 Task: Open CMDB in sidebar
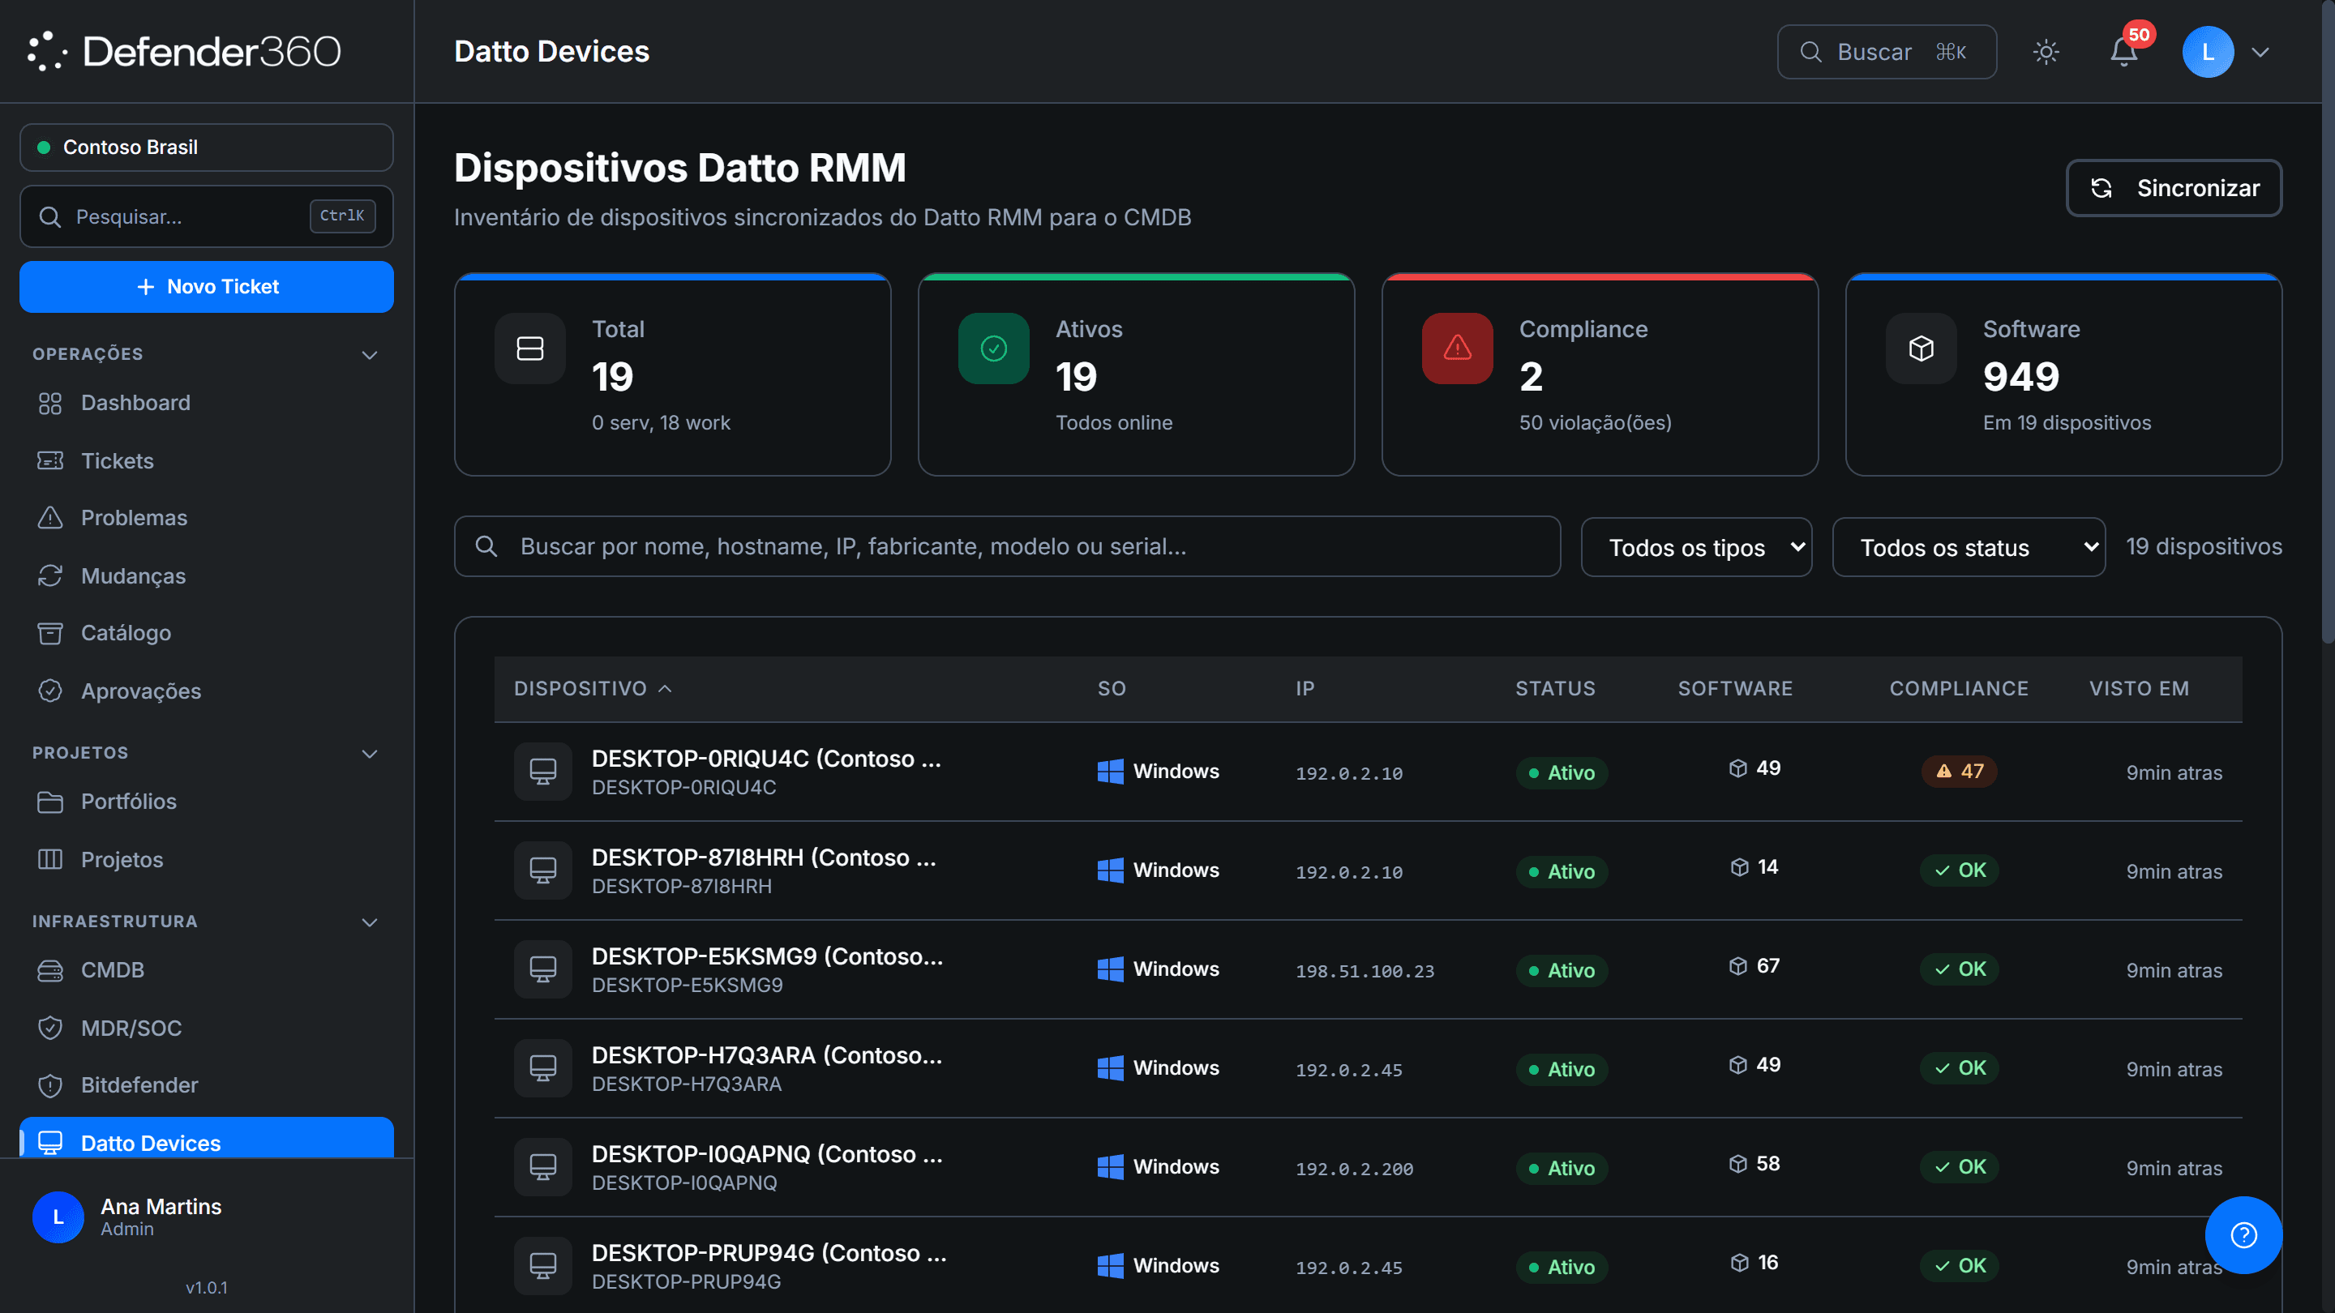[x=207, y=970]
